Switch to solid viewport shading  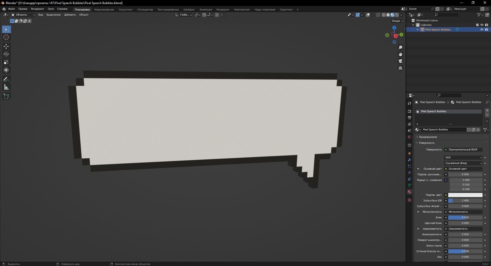coord(388,15)
